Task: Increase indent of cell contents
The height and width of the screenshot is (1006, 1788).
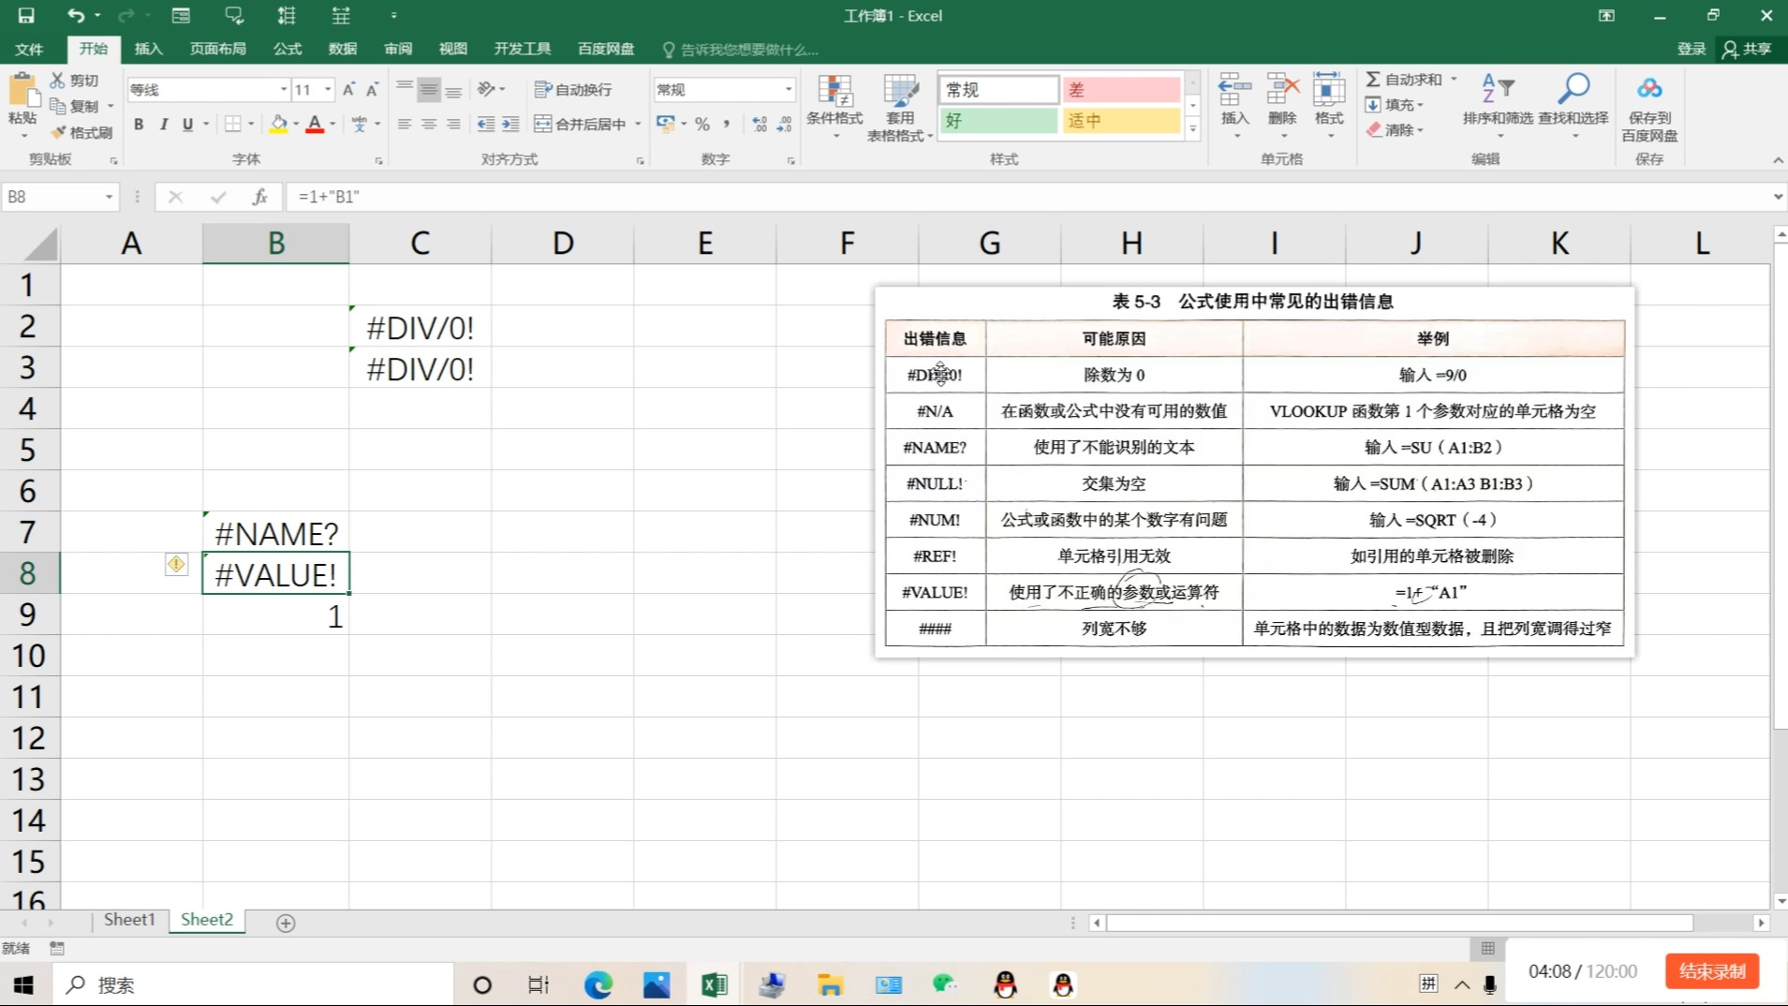Action: pyautogui.click(x=510, y=124)
